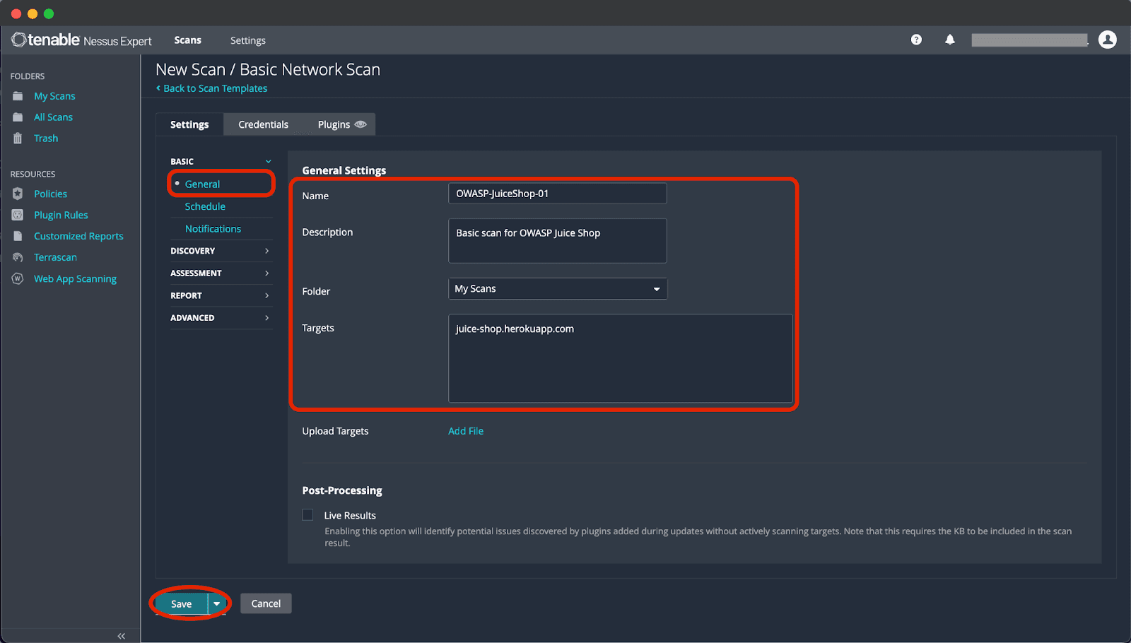The width and height of the screenshot is (1131, 643).
Task: Expand the ADVANCED section
Action: tap(221, 318)
